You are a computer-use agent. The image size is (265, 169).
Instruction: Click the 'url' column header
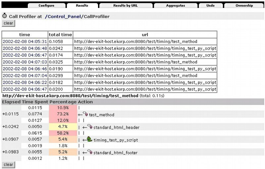(x=145, y=35)
